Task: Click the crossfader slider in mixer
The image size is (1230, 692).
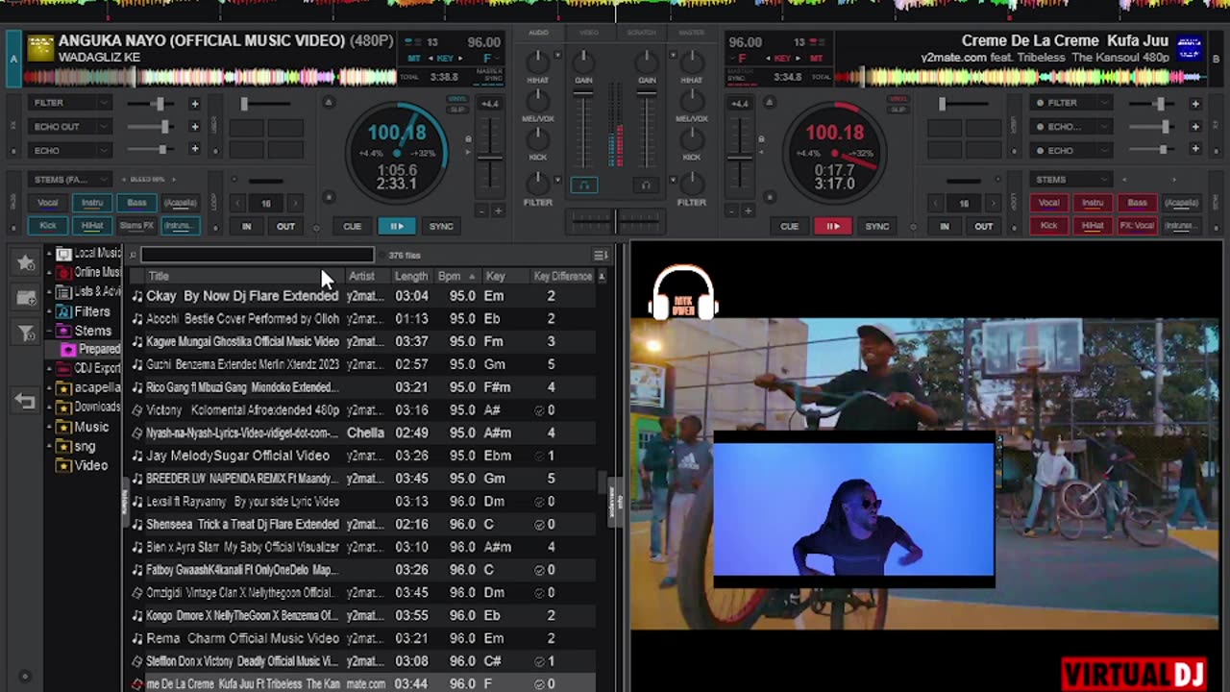Action: [615, 222]
